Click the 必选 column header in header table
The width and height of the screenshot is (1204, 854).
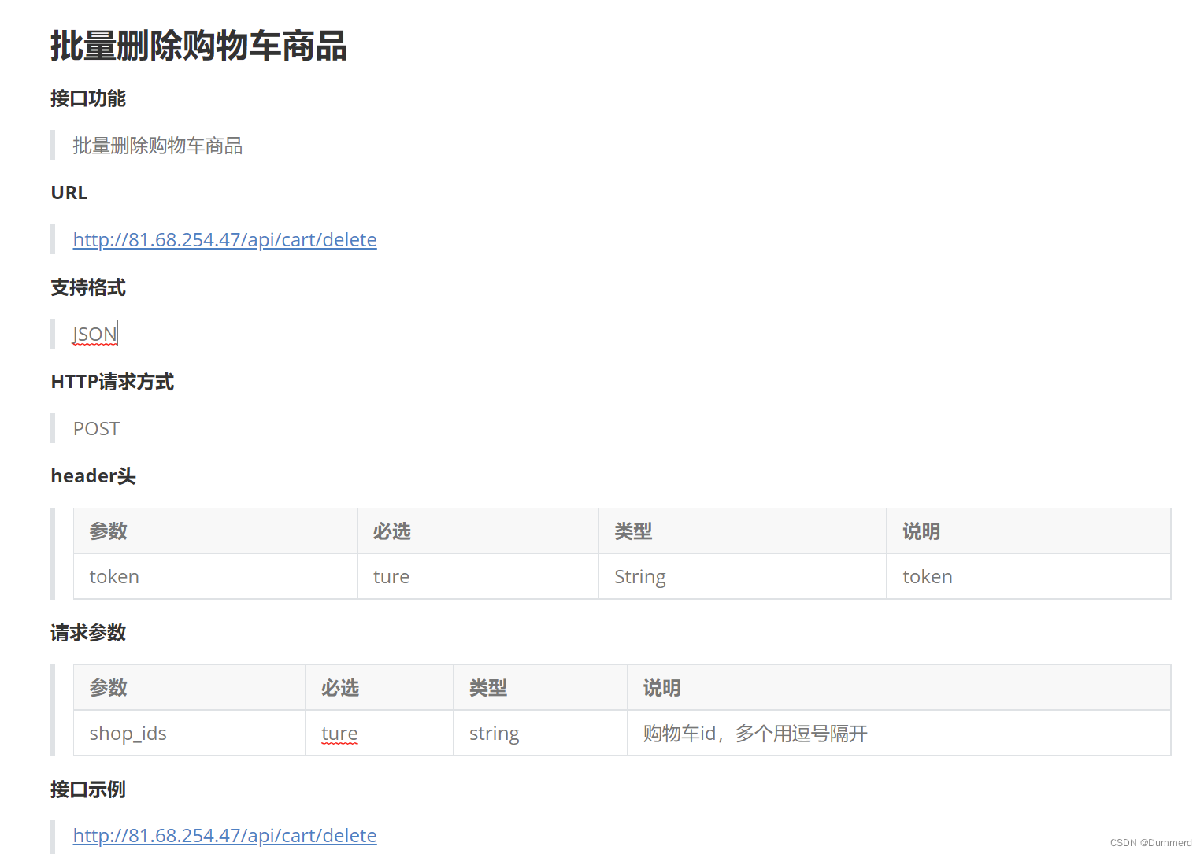391,531
